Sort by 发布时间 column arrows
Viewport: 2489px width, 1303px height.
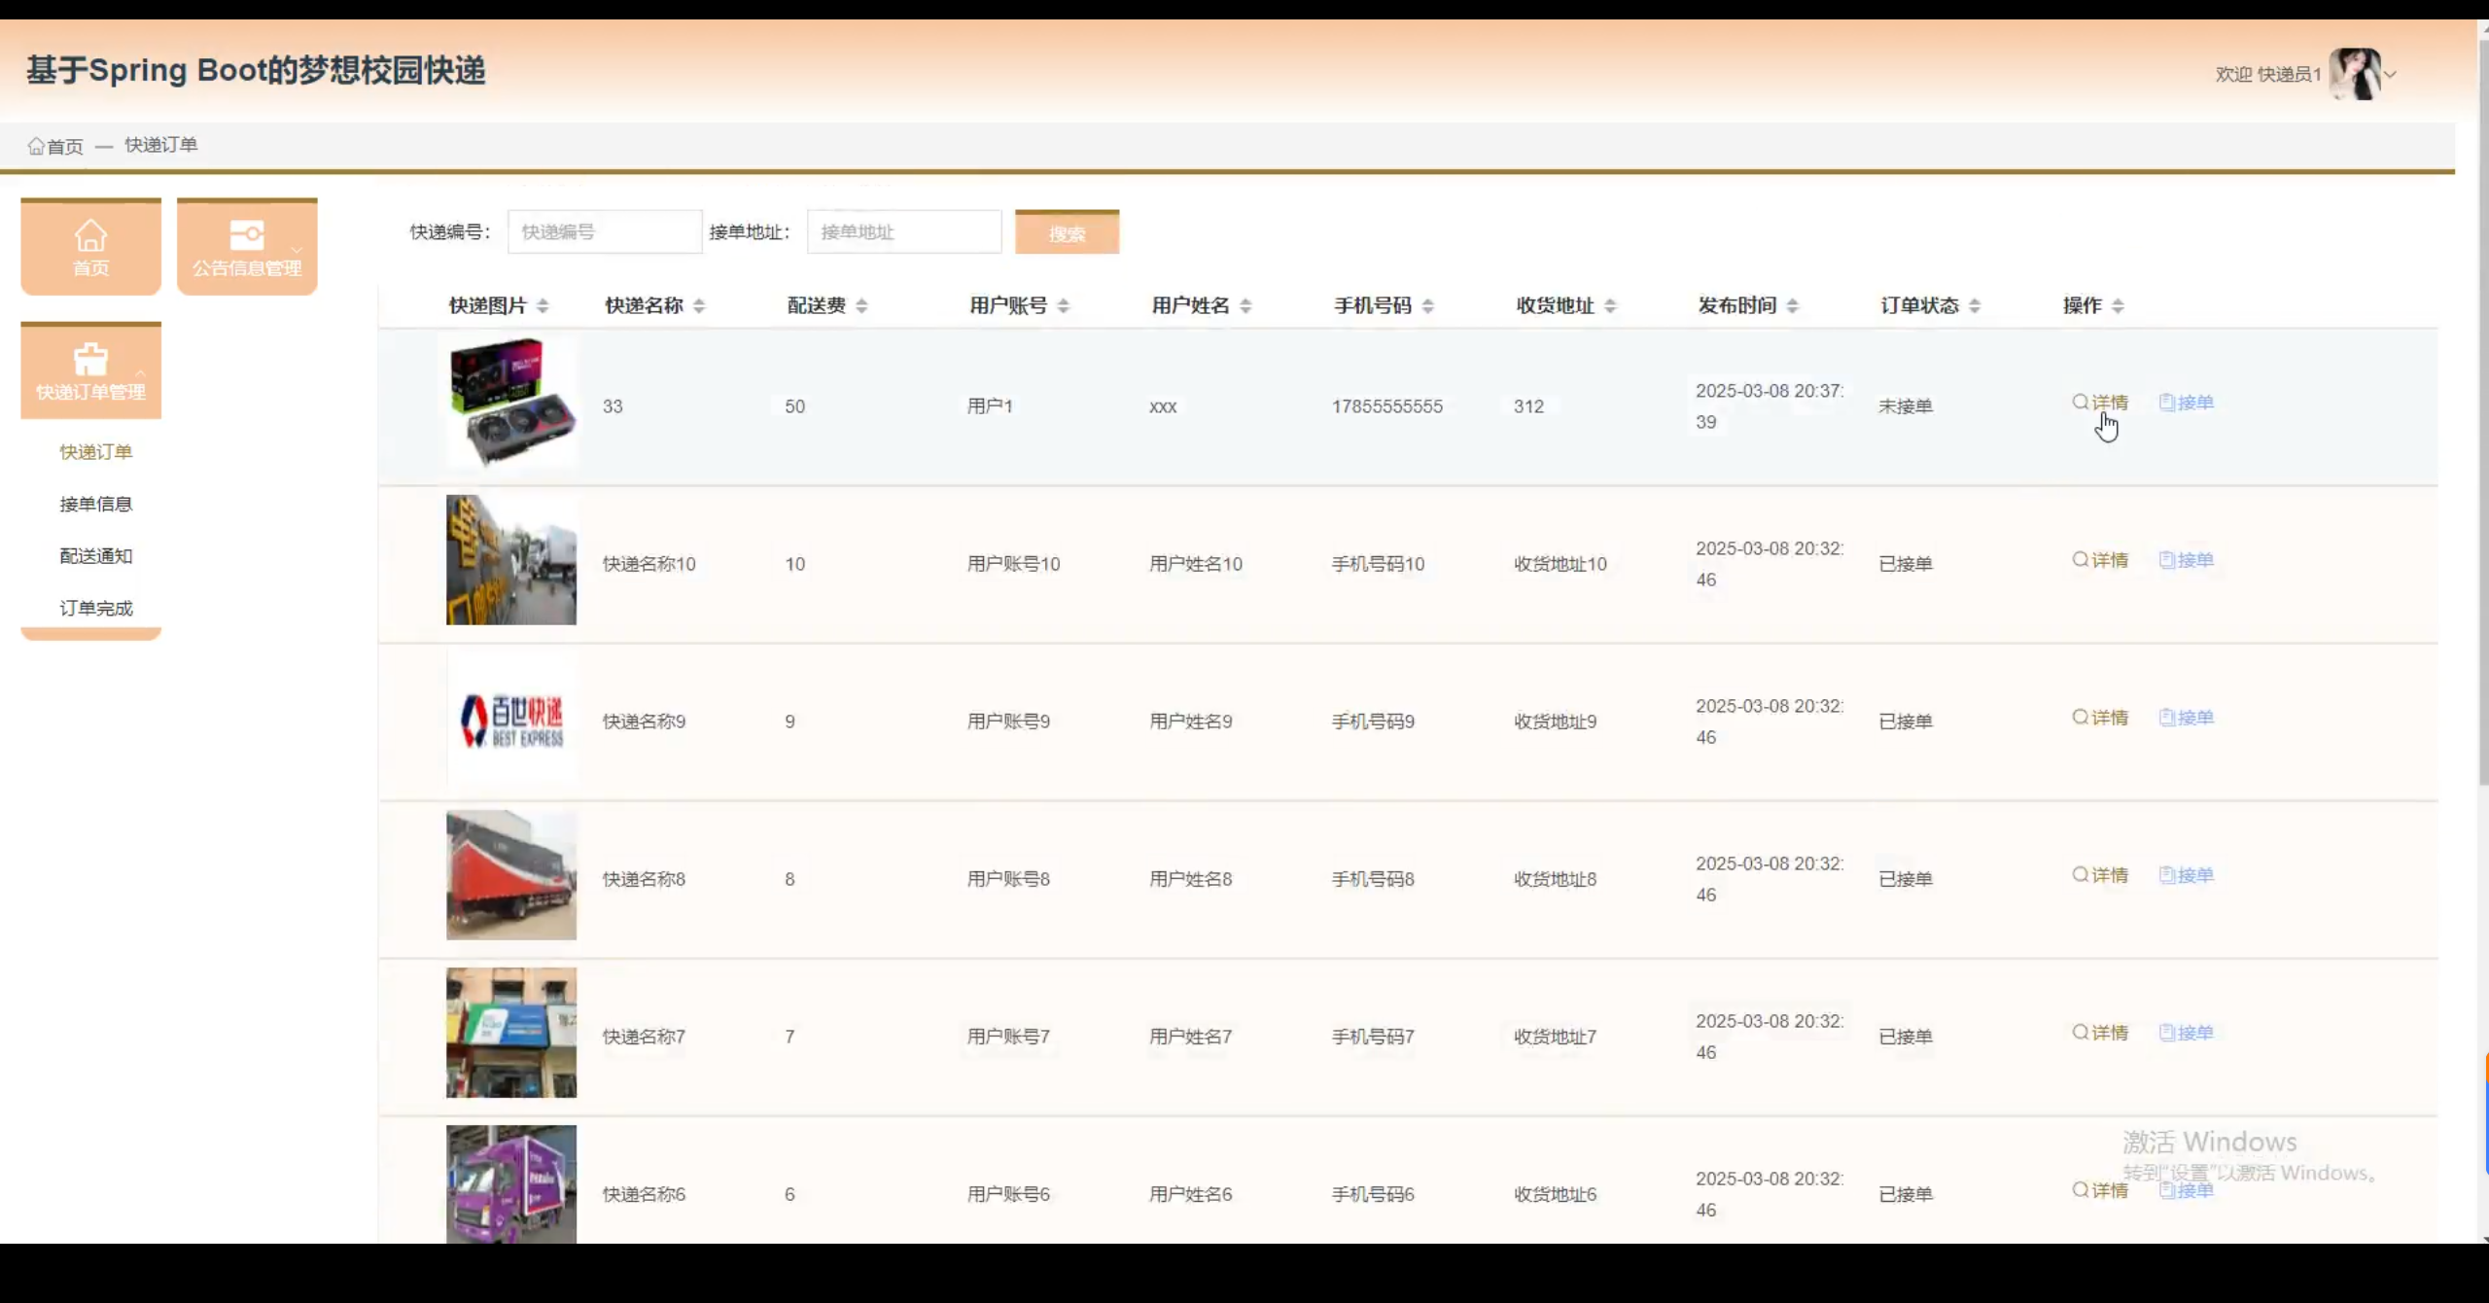(1792, 306)
